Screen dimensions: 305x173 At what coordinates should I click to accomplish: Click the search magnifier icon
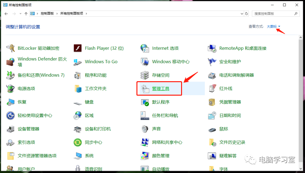pyautogui.click(x=296, y=13)
